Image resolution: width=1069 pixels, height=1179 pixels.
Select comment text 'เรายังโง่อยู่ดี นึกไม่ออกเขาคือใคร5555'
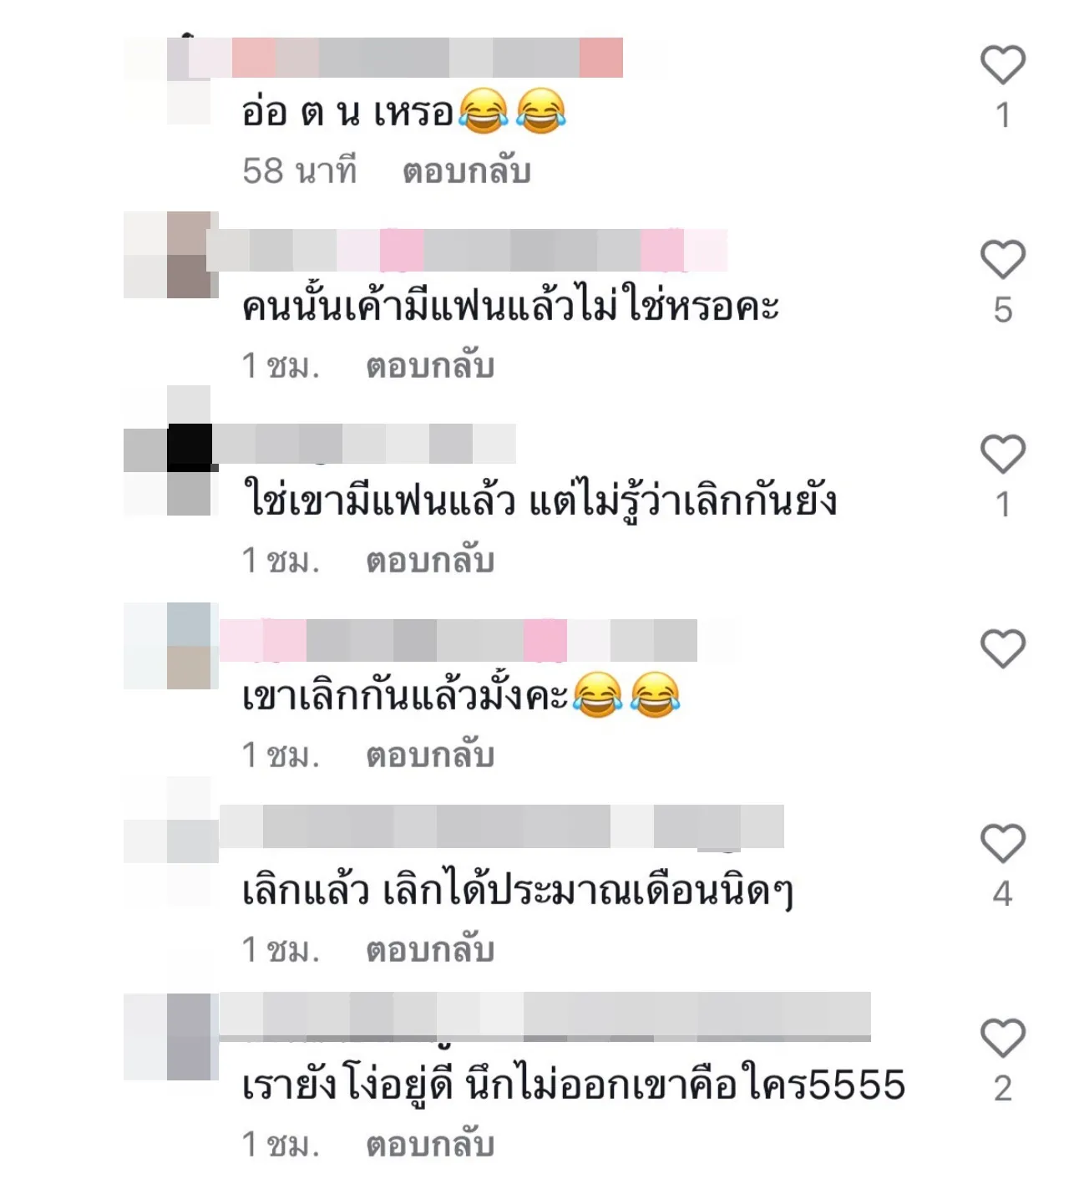[x=574, y=1085]
